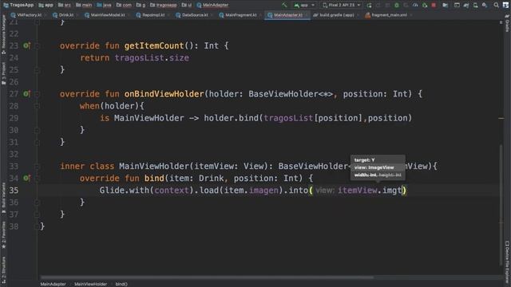This screenshot has width=511, height=287.
Task: Toggle the Resource Manager tool window
Action: (x=3, y=35)
